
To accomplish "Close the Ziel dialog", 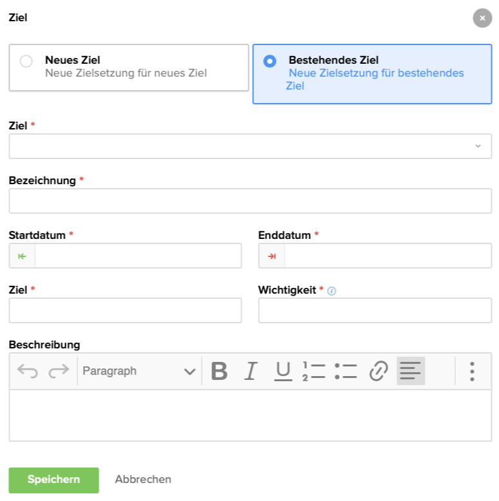I will point(482,18).
